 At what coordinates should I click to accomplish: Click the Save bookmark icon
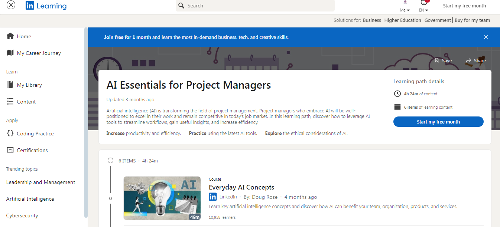coord(437,60)
